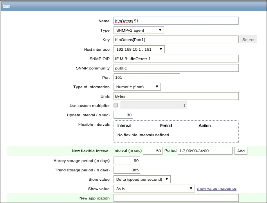The height and width of the screenshot is (203, 267).
Task: Click the Key field with ifInOctets[Port1]
Action: pos(176,39)
